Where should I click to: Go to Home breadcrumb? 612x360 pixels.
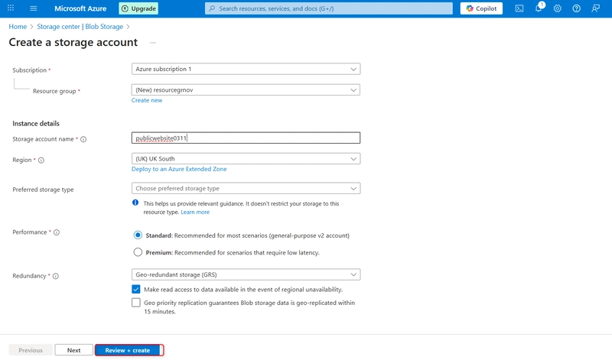(x=17, y=27)
